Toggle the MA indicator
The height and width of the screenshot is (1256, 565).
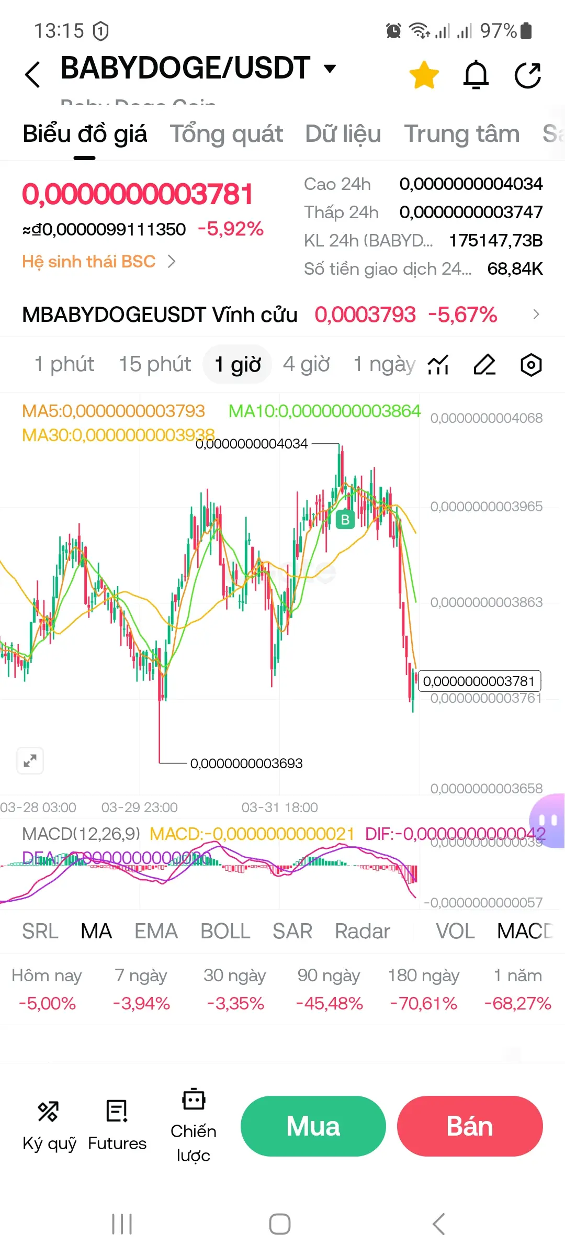pos(96,932)
